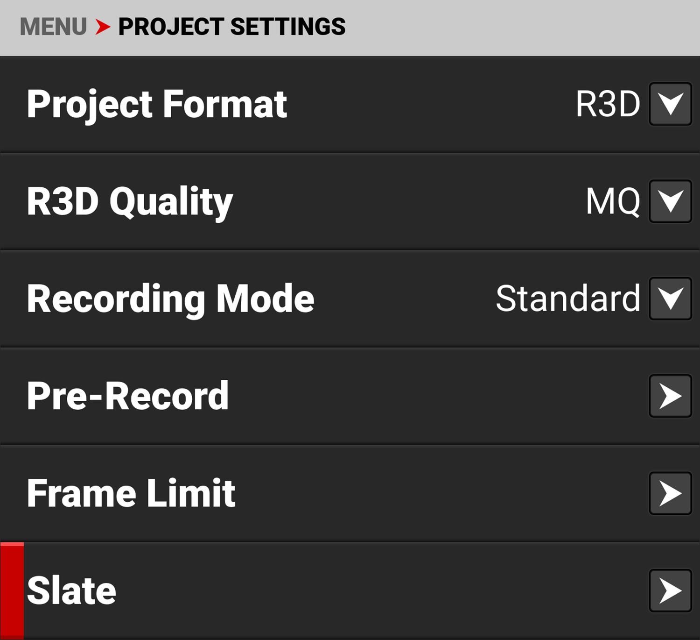This screenshot has height=640, width=700.
Task: Open Pre-Record submenu with its arrow icon
Action: click(x=670, y=396)
